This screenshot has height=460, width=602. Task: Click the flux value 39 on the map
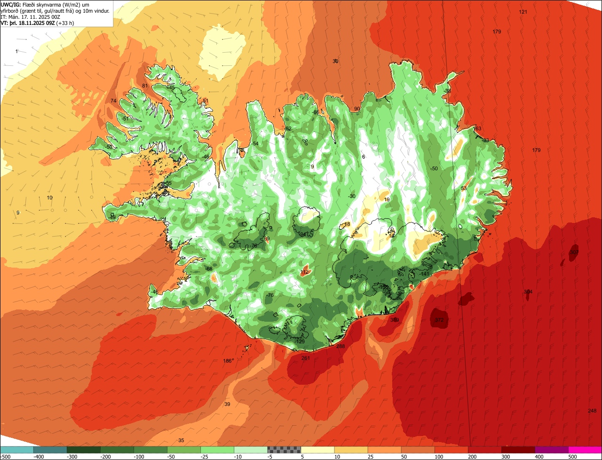[x=227, y=404]
